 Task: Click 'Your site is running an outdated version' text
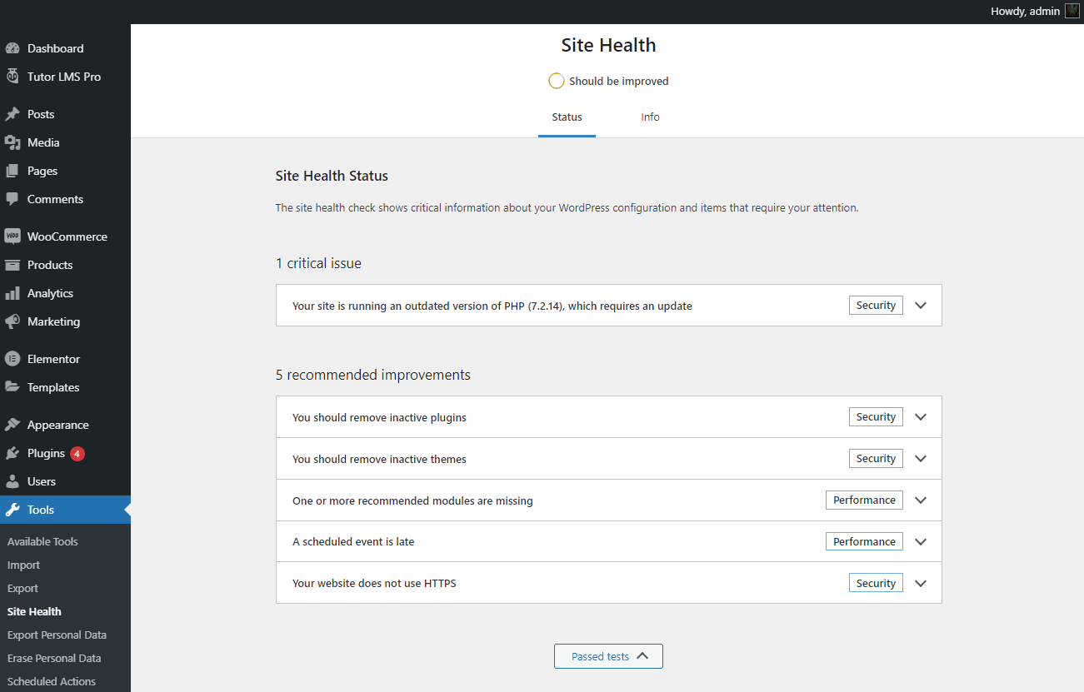point(492,306)
